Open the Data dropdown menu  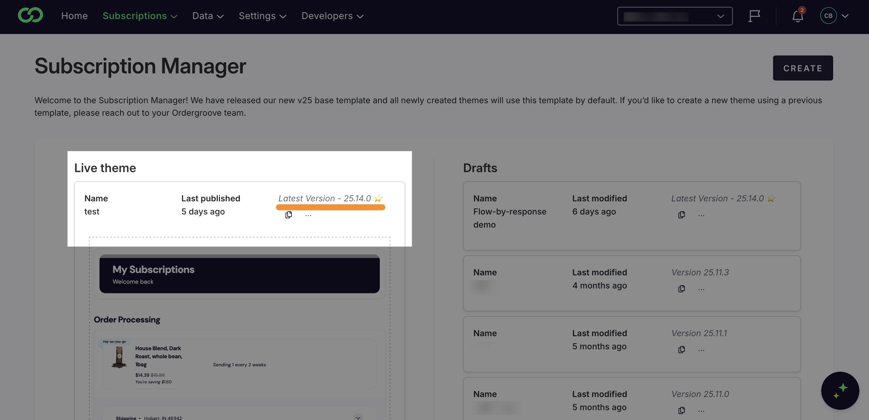point(208,16)
